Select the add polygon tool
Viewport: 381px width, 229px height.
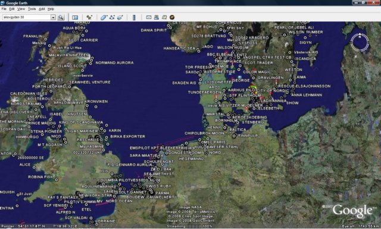click(104, 17)
